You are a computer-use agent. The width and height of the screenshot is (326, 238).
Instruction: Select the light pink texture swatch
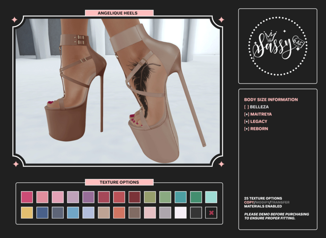tap(58, 197)
